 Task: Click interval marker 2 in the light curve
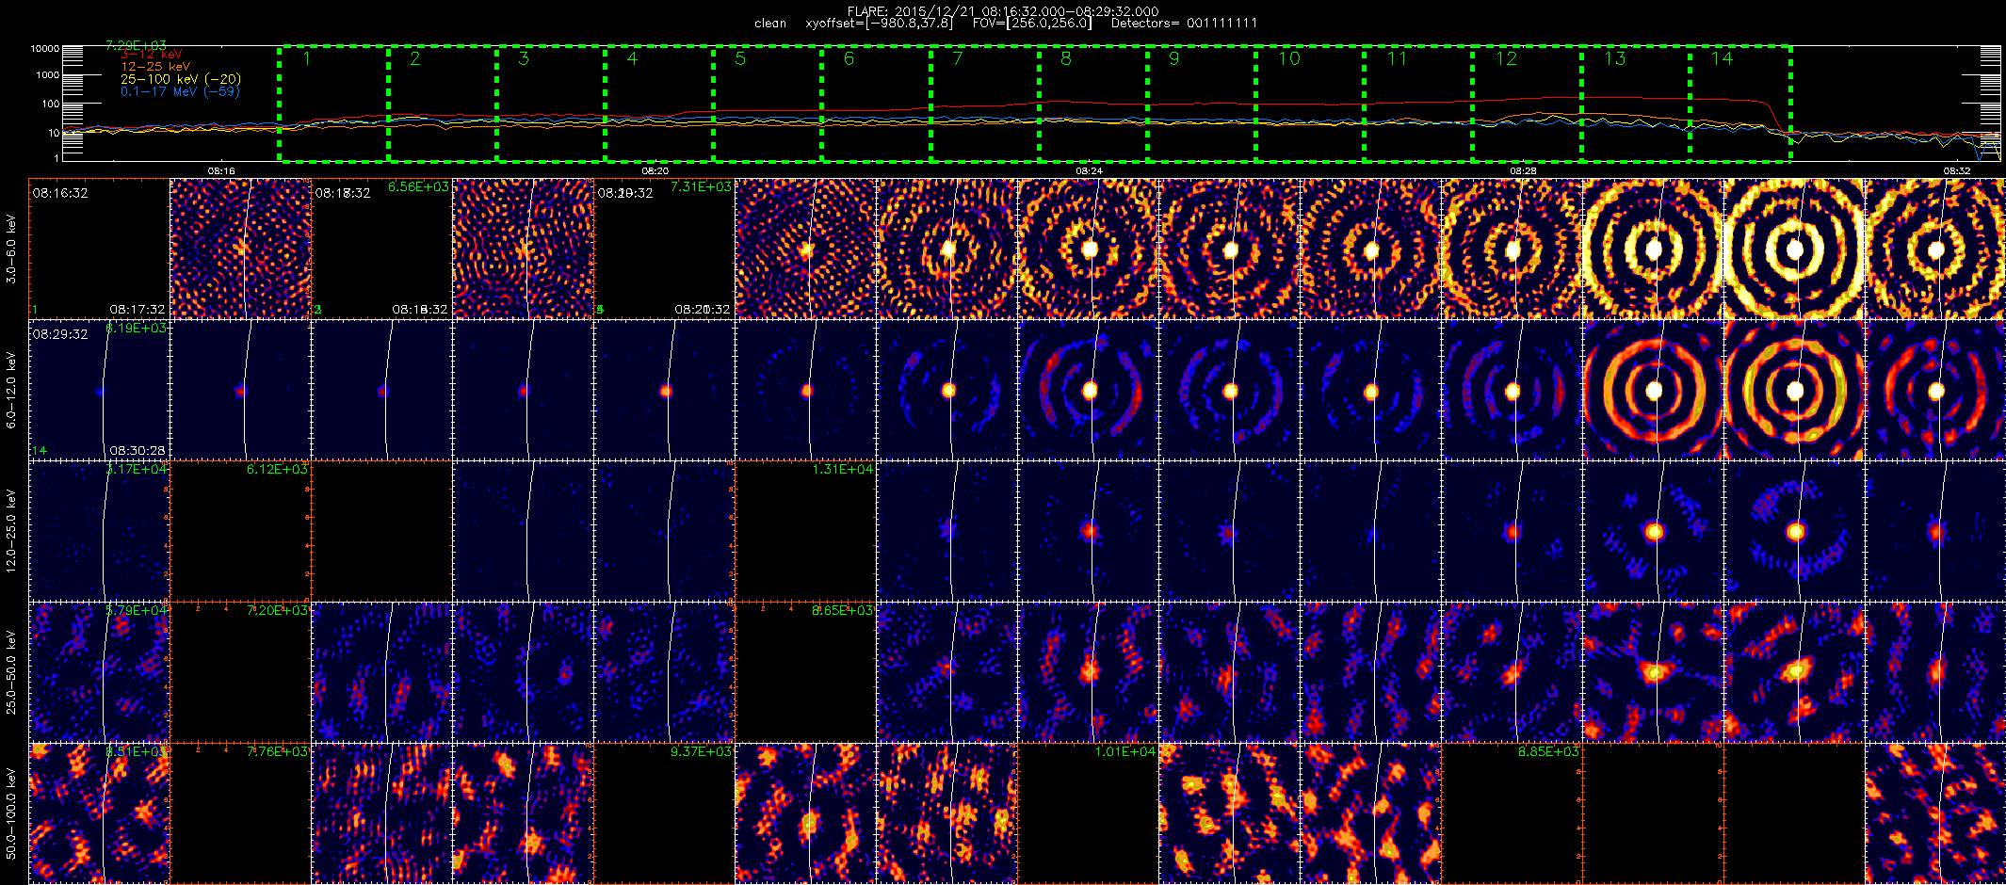[x=415, y=58]
